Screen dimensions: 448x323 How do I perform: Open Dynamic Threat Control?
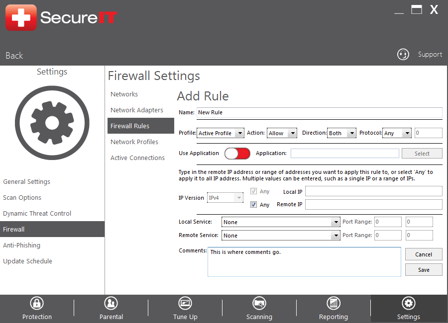(x=37, y=214)
